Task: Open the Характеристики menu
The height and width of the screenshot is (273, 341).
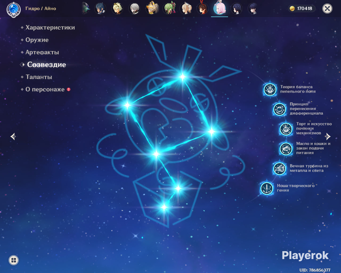Action: 50,28
